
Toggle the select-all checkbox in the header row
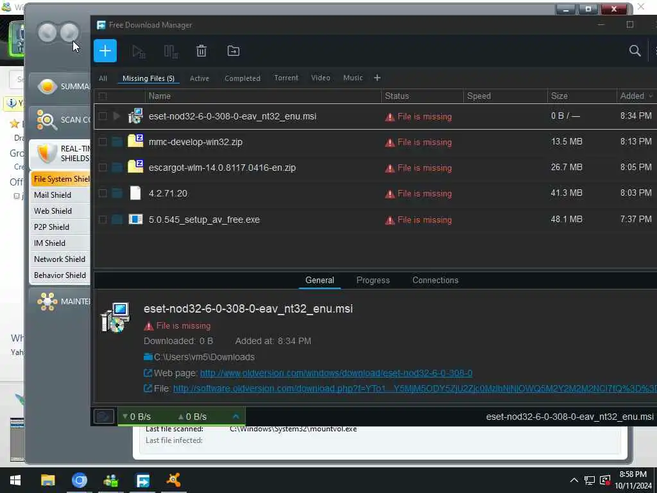[103, 96]
